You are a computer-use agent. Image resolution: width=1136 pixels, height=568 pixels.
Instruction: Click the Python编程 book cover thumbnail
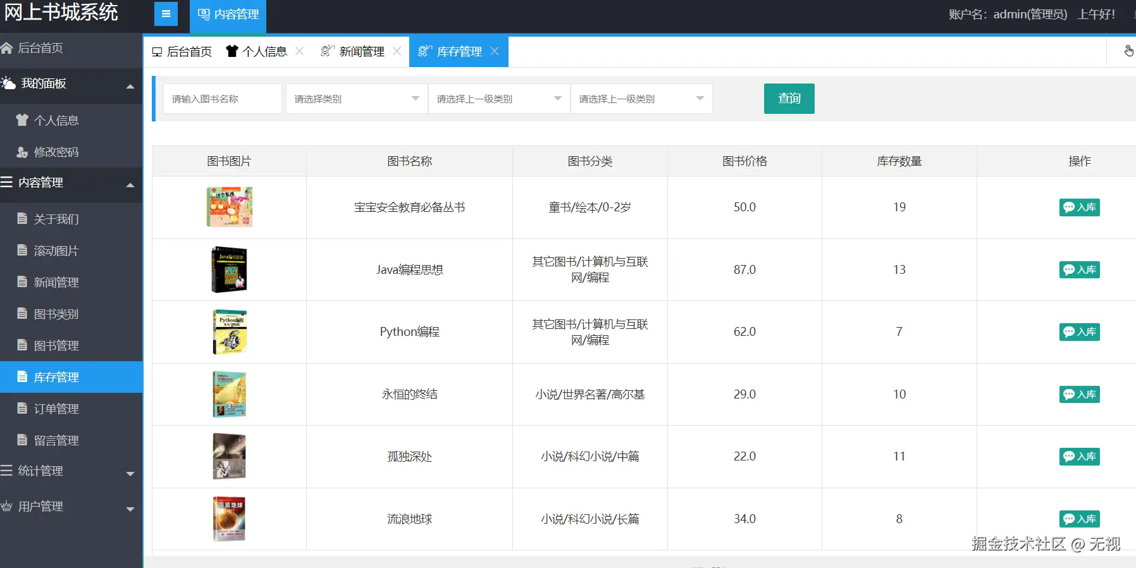230,332
